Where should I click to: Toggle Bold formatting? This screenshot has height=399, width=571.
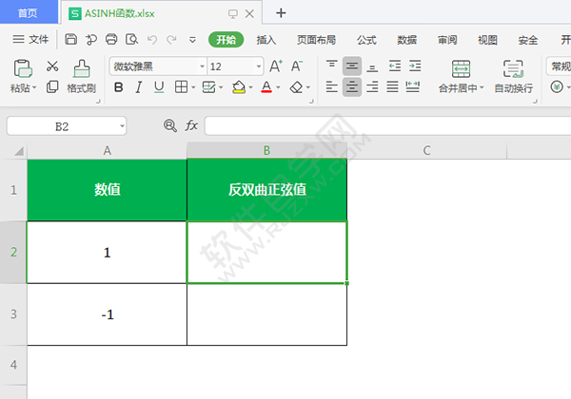(118, 87)
